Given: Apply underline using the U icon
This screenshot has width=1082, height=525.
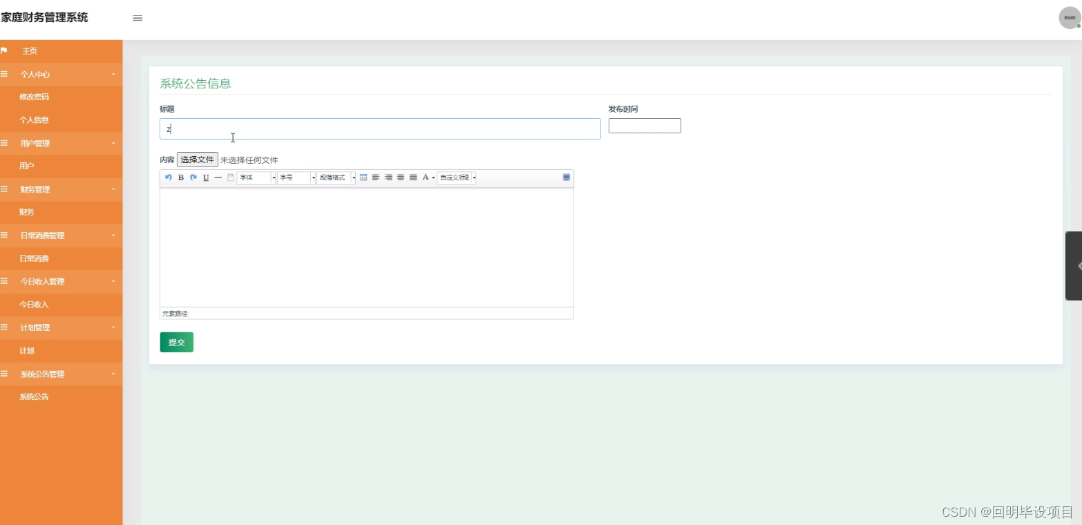Looking at the screenshot, I should [206, 178].
